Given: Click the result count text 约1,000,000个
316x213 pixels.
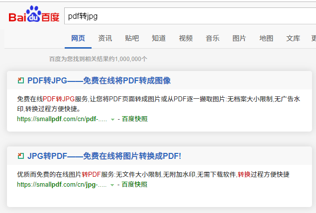Looking at the screenshot, I should click(x=128, y=59).
